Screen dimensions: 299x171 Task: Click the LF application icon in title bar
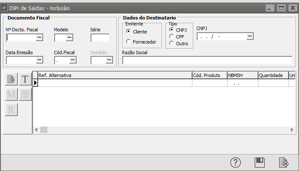click(x=5, y=8)
